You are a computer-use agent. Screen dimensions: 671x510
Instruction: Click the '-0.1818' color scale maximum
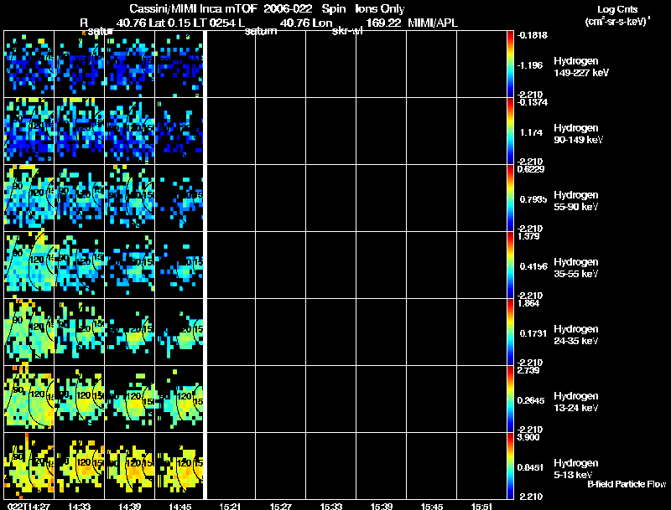[533, 35]
